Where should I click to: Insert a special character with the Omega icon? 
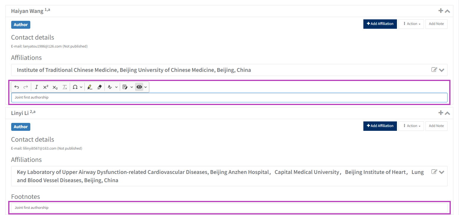point(75,87)
